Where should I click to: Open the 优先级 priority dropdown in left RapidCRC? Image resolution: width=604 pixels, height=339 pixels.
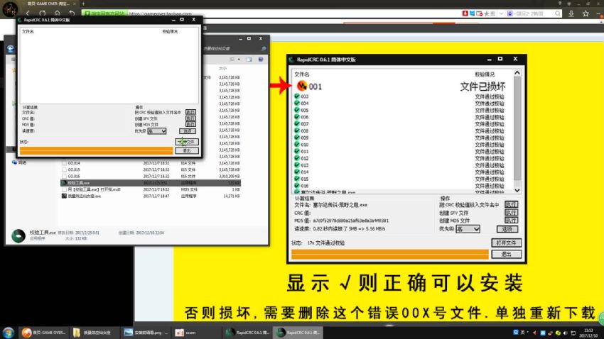click(158, 131)
